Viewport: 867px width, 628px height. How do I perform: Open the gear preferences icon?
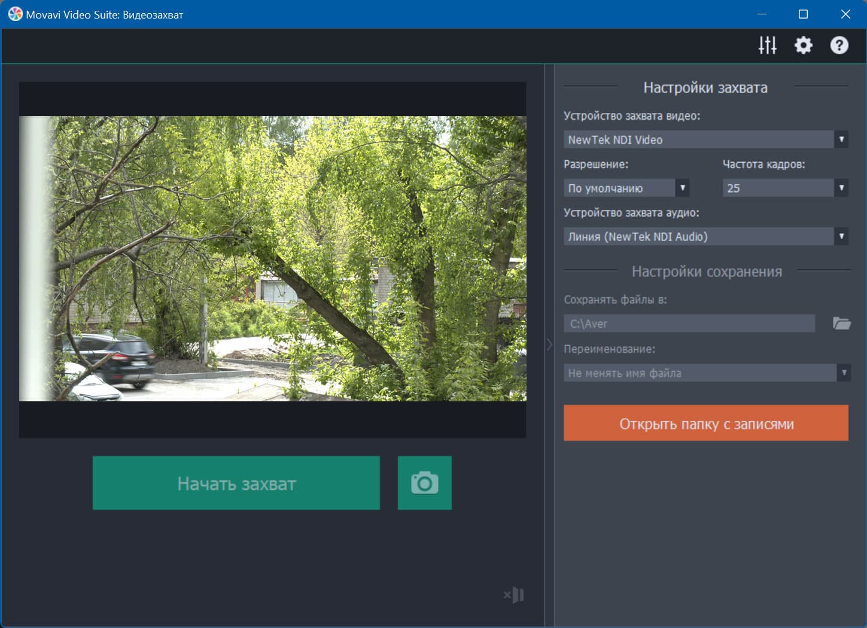click(x=804, y=45)
